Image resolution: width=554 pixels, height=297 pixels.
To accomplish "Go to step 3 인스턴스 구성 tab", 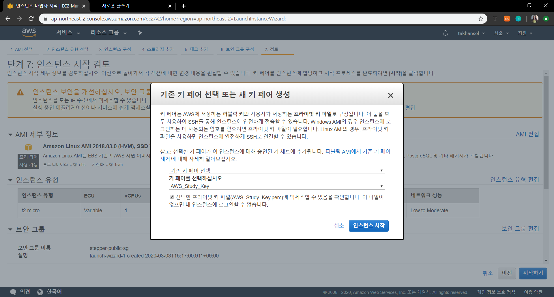I will [115, 49].
